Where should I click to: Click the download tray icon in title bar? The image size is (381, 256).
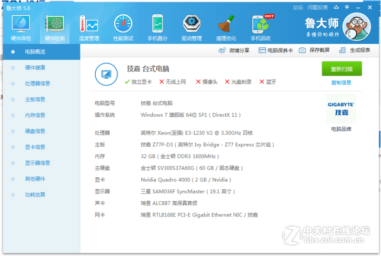(336, 7)
